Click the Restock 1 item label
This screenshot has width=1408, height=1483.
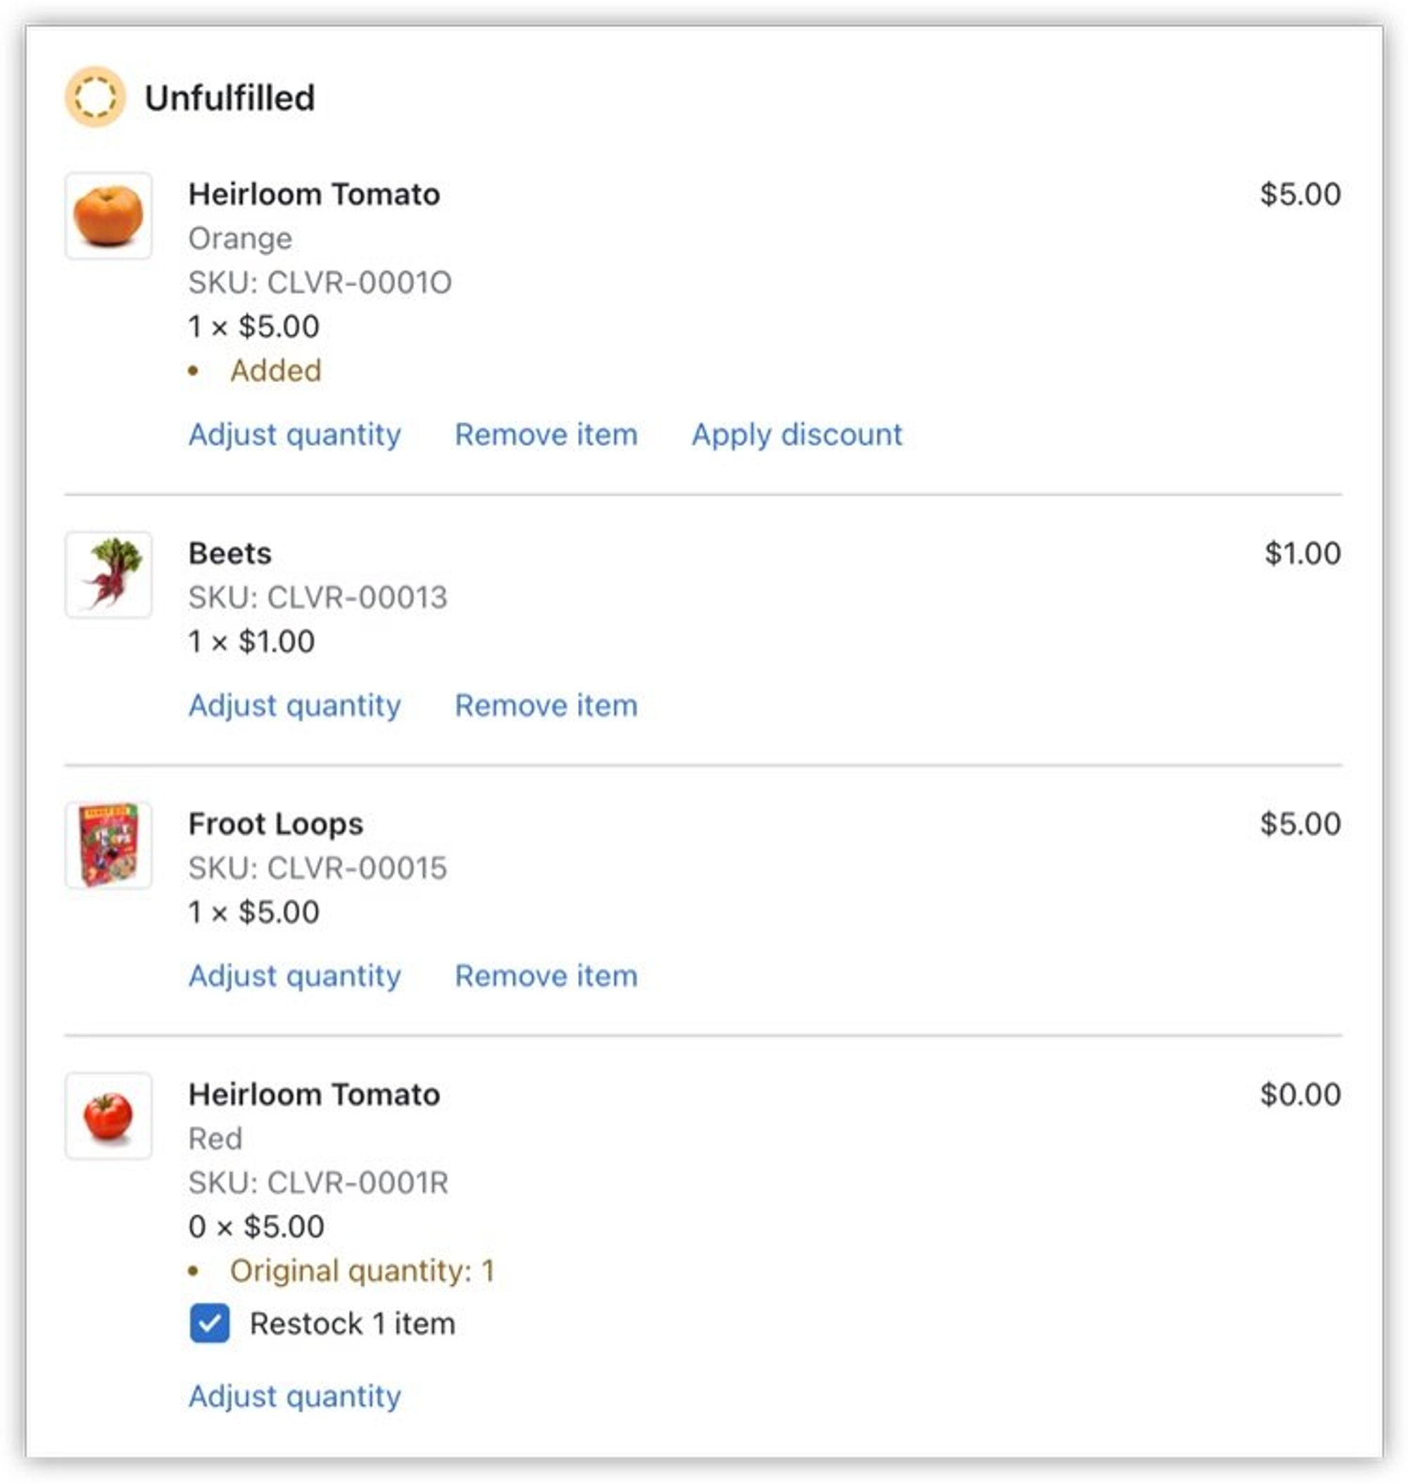pos(352,1324)
